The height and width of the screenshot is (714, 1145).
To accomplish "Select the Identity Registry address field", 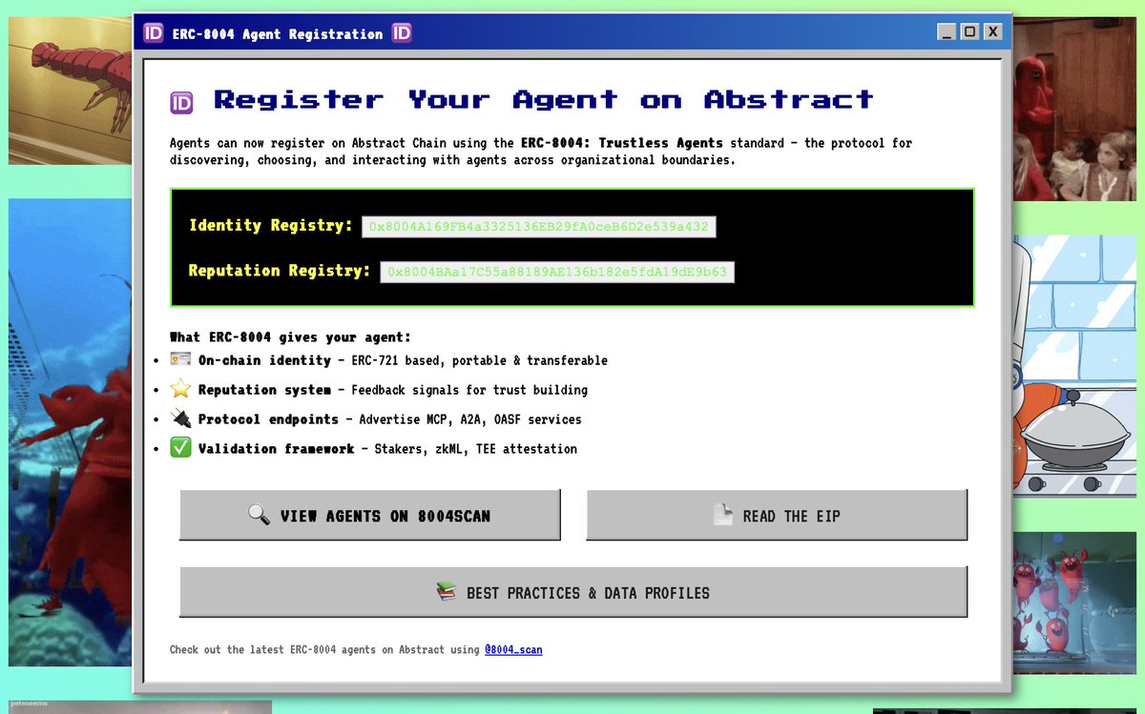I will [539, 227].
